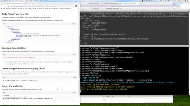The height and width of the screenshot is (106, 190).
Task: Open Notification Center from menu bar
Action: pyautogui.click(x=188, y=1)
